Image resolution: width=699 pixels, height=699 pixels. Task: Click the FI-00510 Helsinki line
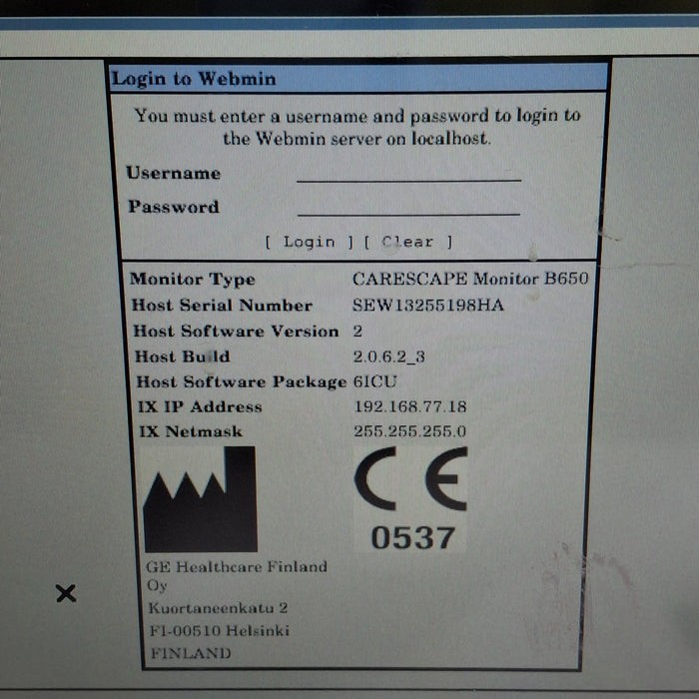click(x=220, y=631)
